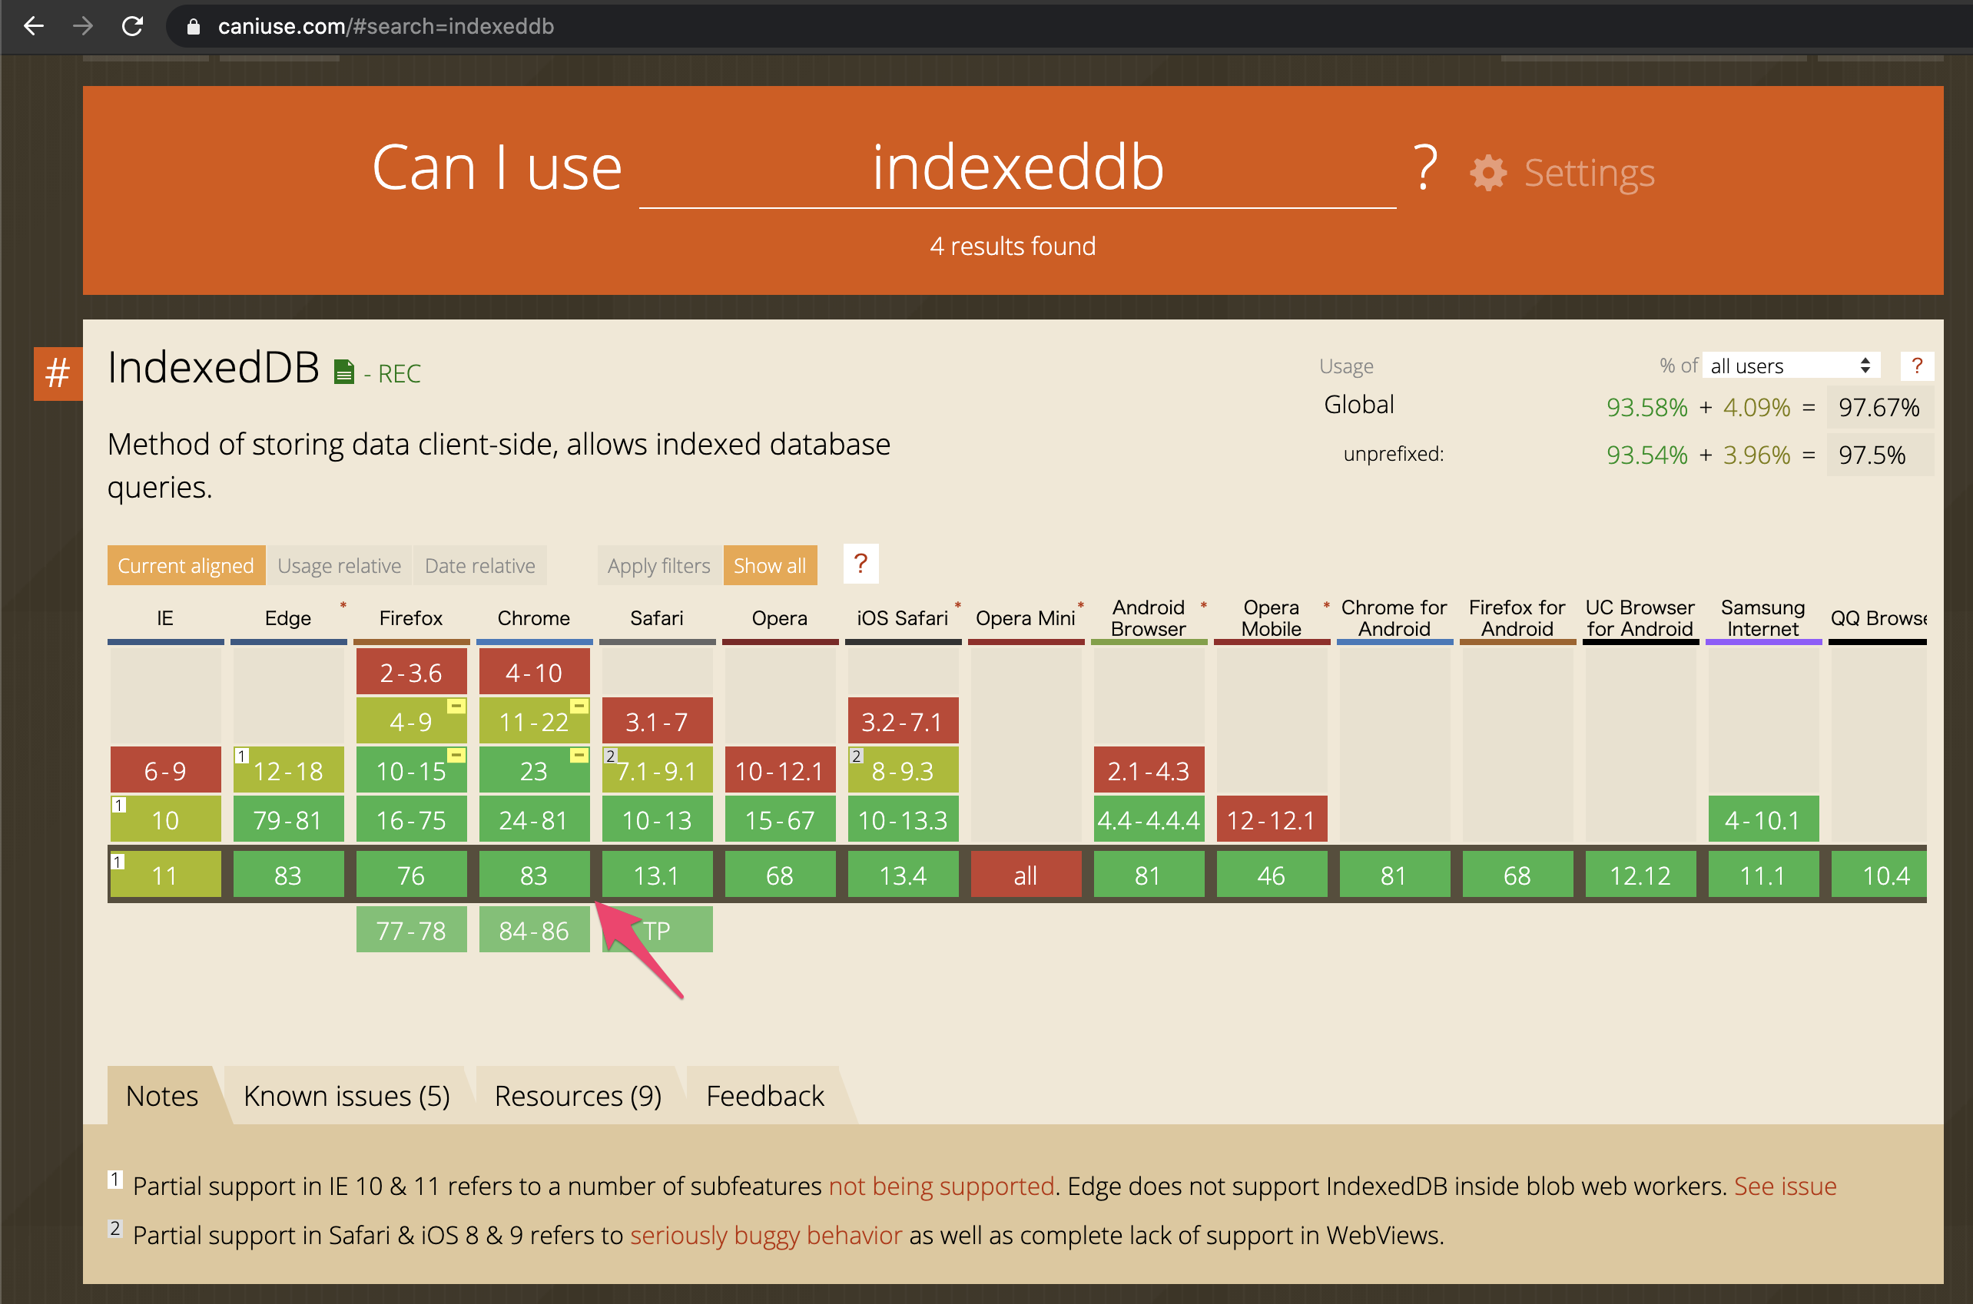Click the indexeddb search field
The height and width of the screenshot is (1304, 1973).
click(1016, 168)
